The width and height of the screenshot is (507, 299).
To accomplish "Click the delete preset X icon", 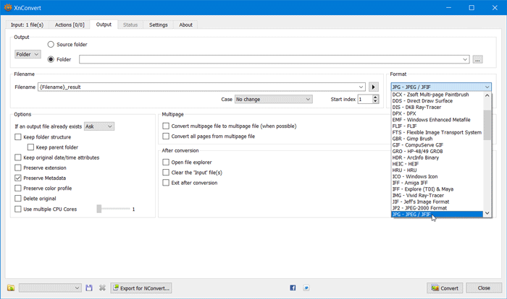I will [x=102, y=287].
